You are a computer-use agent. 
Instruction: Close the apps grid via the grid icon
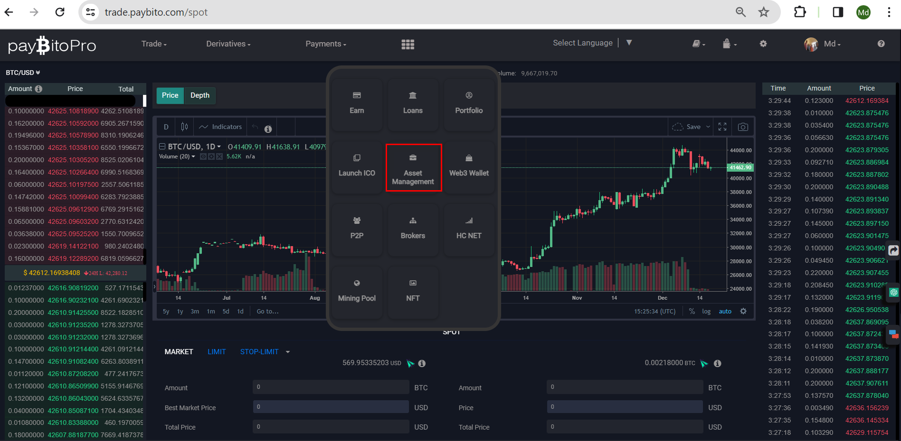click(x=408, y=44)
